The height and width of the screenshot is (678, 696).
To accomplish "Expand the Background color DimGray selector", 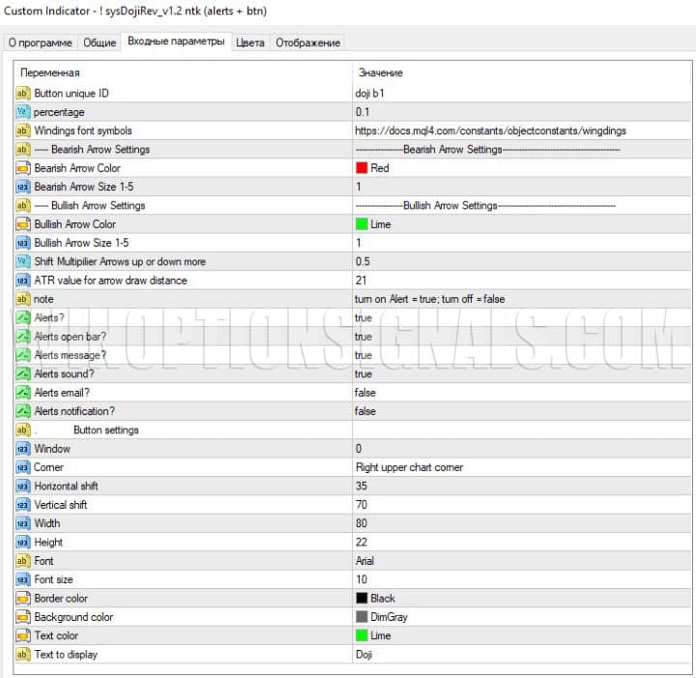I will coord(387,617).
